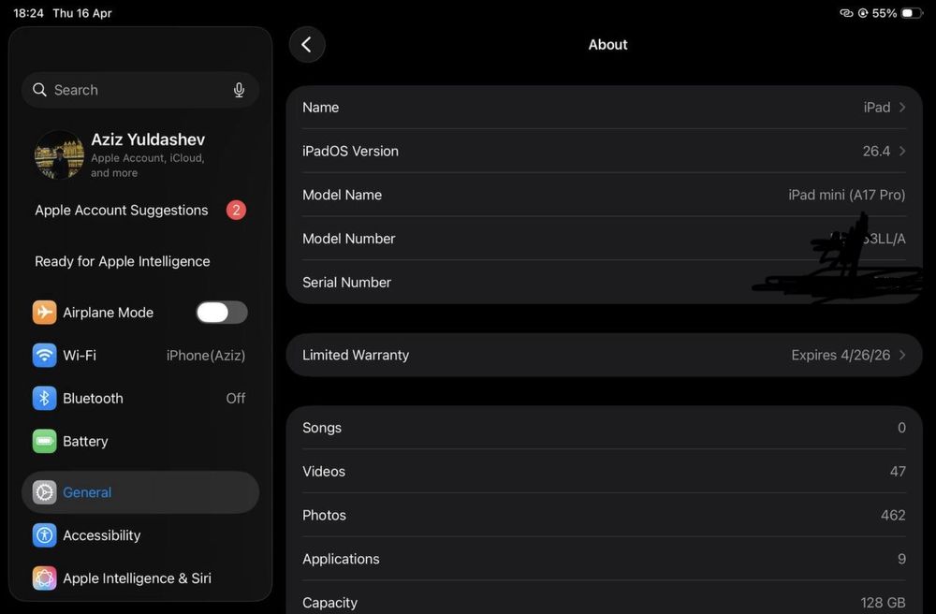Toggle the Airplane Mode switch
936x614 pixels.
(222, 312)
